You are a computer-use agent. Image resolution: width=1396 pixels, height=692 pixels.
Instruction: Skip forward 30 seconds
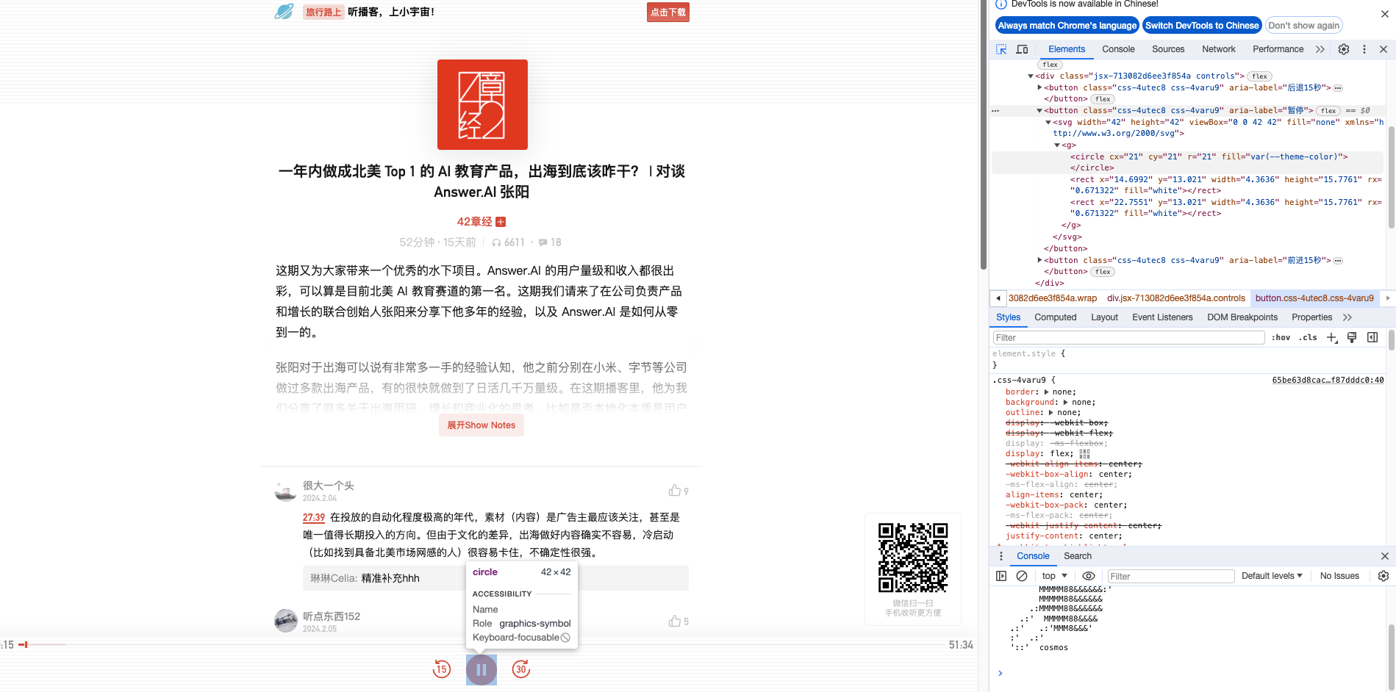[x=521, y=669]
